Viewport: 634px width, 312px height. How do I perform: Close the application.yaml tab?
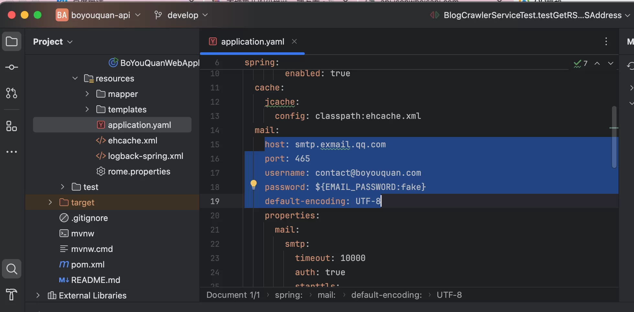[294, 41]
